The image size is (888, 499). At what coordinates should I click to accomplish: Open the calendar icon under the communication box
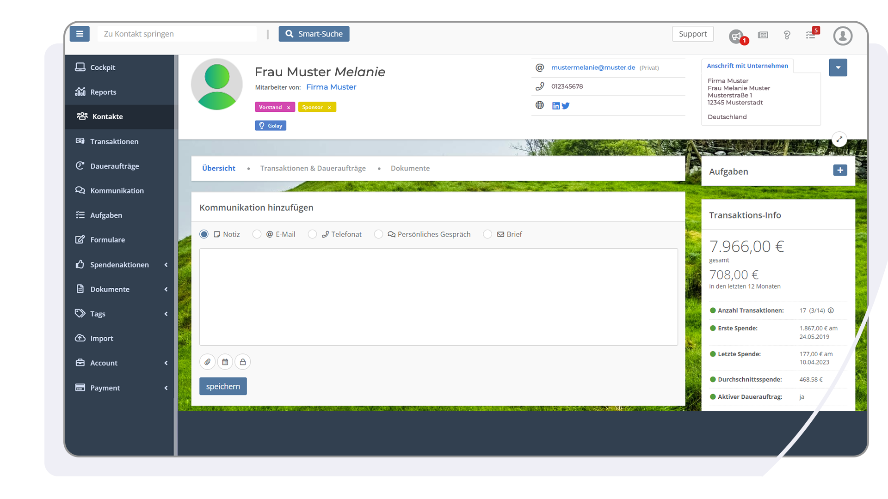225,362
